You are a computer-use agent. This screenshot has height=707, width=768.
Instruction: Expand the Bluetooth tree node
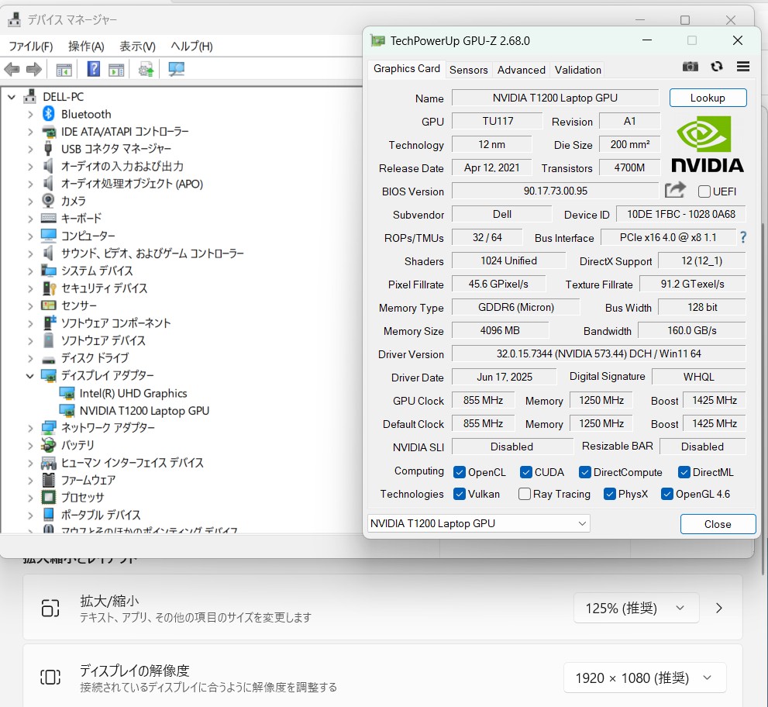[x=30, y=115]
